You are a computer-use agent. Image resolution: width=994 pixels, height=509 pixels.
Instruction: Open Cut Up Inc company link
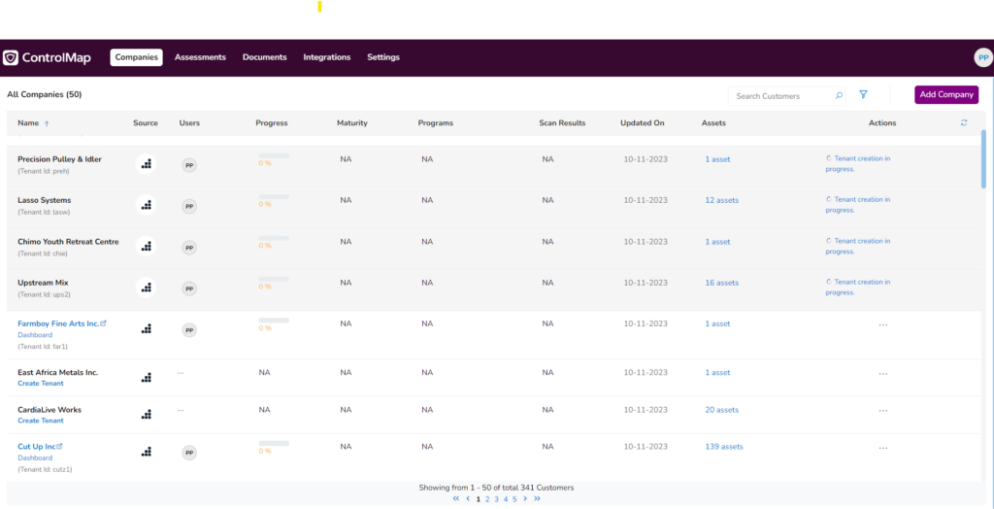[x=37, y=446]
